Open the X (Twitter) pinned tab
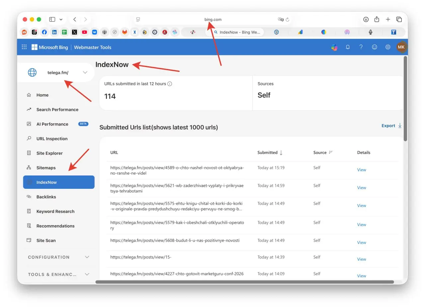This screenshot has width=425, height=307. pyautogui.click(x=74, y=32)
